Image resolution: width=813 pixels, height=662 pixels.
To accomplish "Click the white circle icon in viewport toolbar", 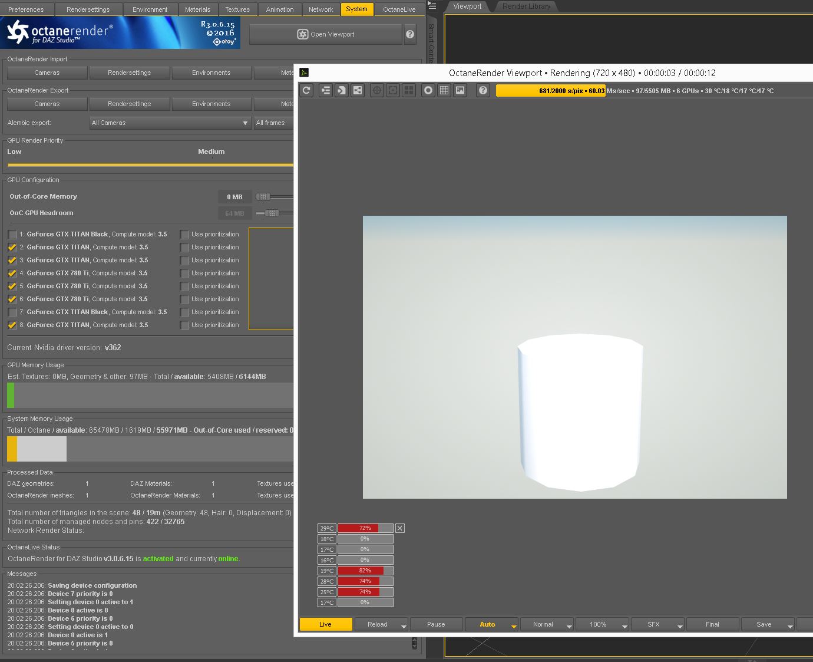I will click(428, 90).
